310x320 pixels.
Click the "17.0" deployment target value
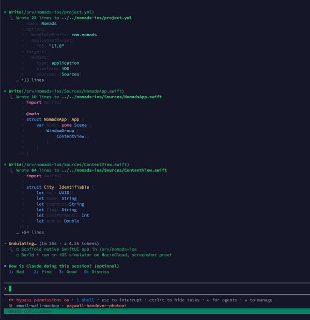point(56,46)
